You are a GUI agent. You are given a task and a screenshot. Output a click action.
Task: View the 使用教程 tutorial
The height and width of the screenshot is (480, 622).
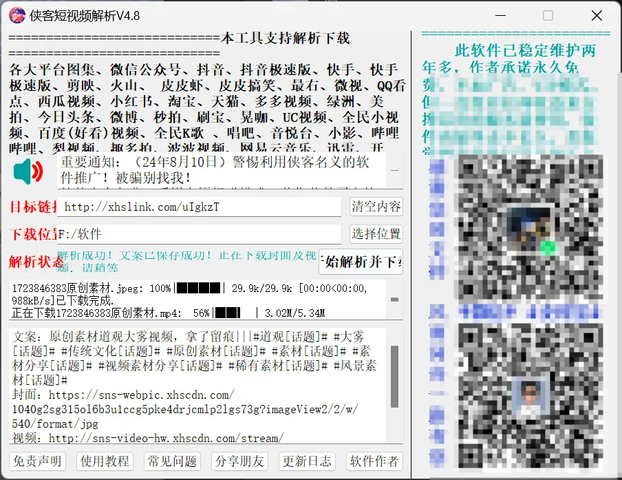coord(104,462)
